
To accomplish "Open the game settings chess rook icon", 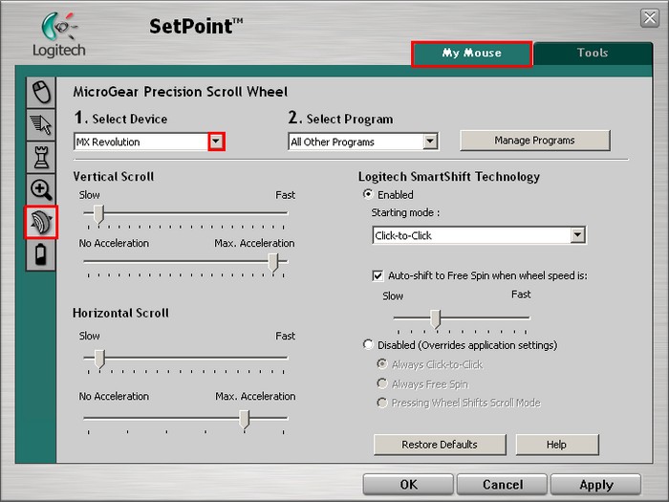I will point(41,157).
